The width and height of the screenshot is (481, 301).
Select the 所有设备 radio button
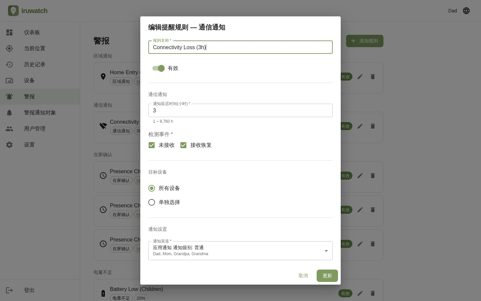click(x=152, y=188)
